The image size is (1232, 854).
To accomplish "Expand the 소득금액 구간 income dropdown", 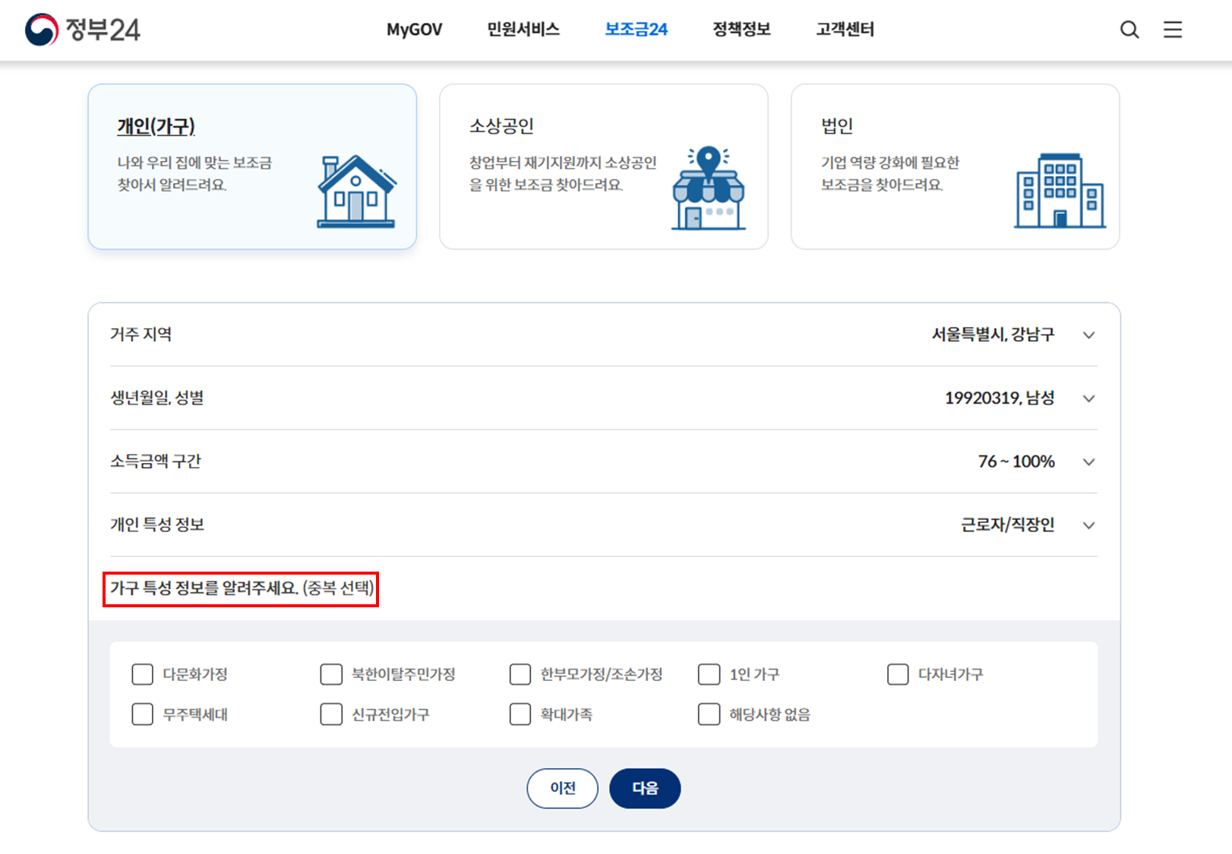I will click(x=1089, y=462).
